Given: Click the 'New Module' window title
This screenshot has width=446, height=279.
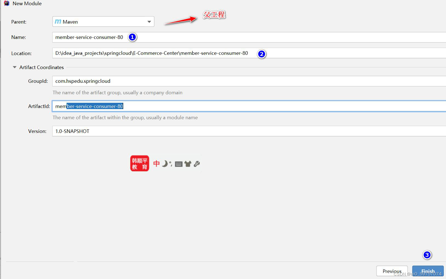Looking at the screenshot, I should (x=27, y=4).
